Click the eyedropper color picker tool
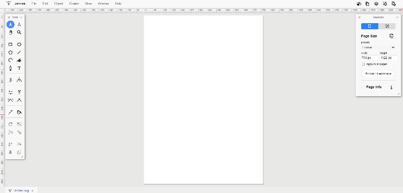Image resolution: width=403 pixels, height=193 pixels. pyautogui.click(x=10, y=112)
